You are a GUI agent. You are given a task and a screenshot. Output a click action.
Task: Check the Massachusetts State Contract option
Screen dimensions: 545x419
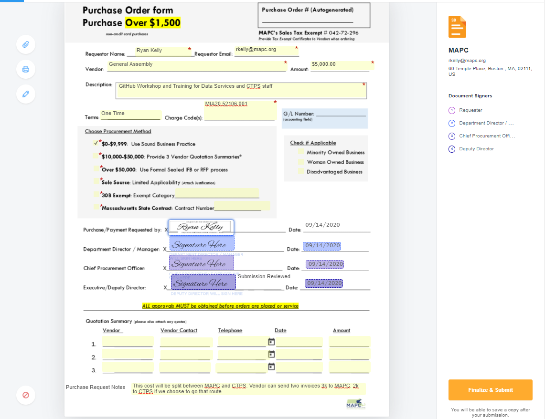[x=96, y=207]
